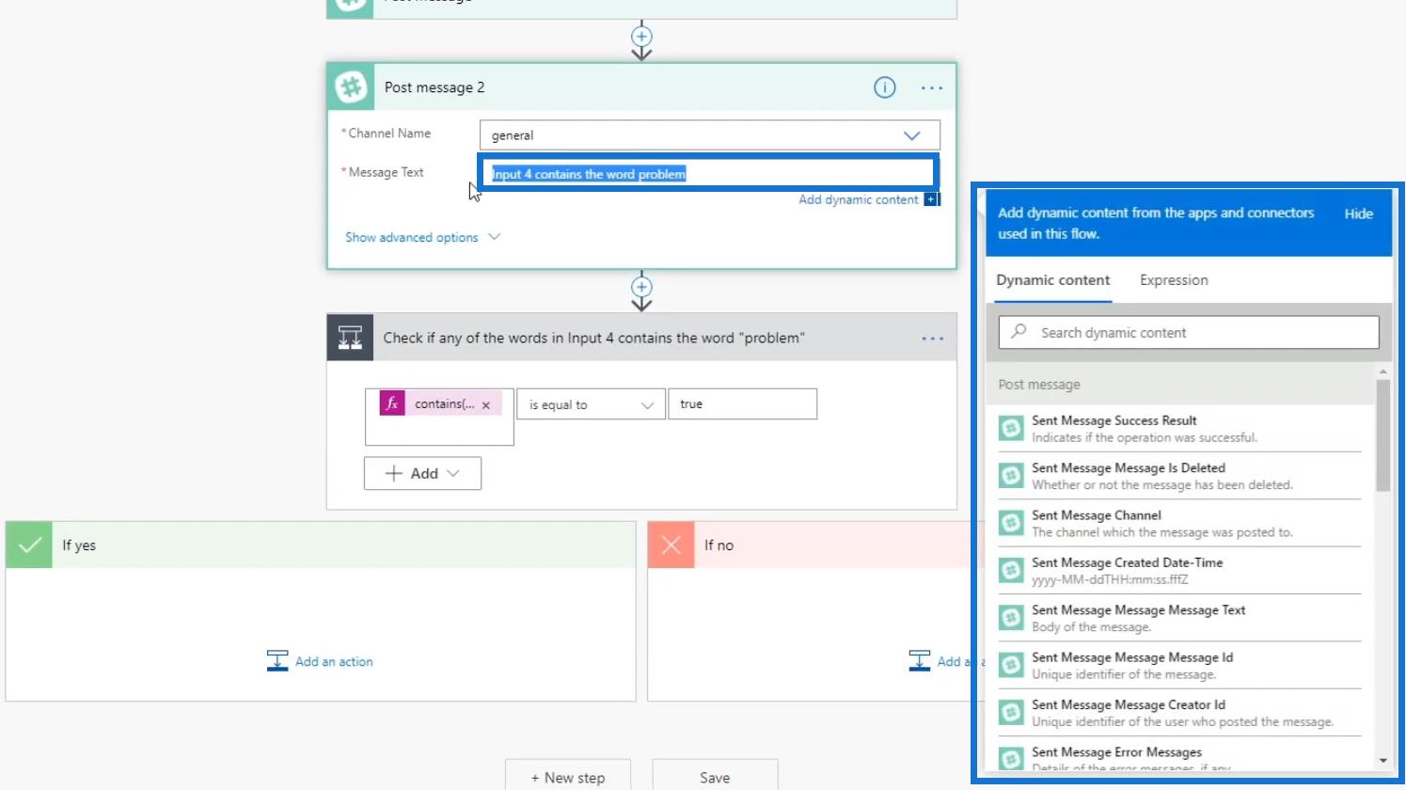Click the scrollbar down arrow in dynamic content
1406x790 pixels.
(1382, 760)
